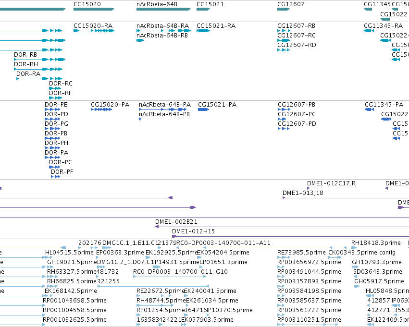
Task: Click the CG11345 gene label
Action: tap(377, 4)
